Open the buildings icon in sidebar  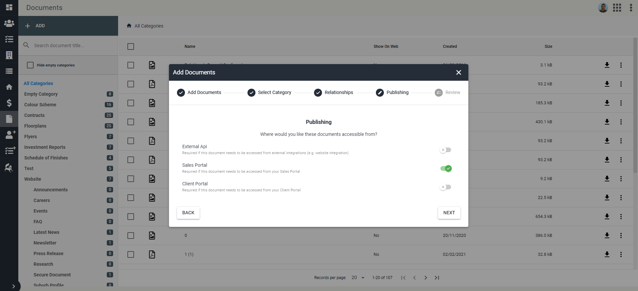point(9,55)
